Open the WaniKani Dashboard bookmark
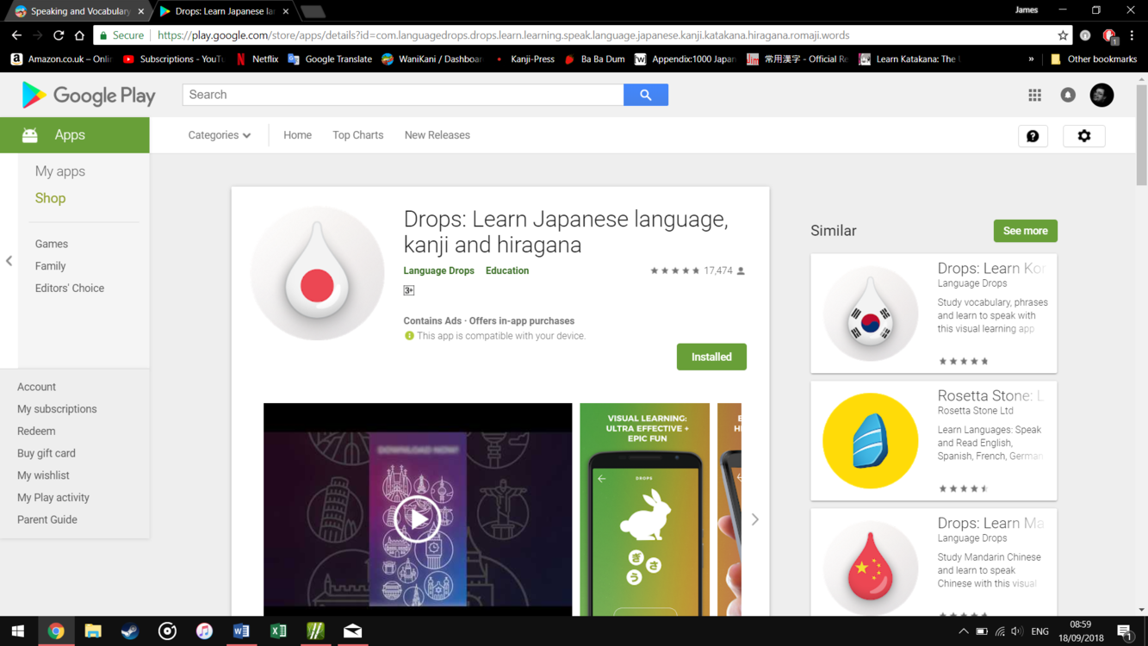1148x646 pixels. point(431,59)
